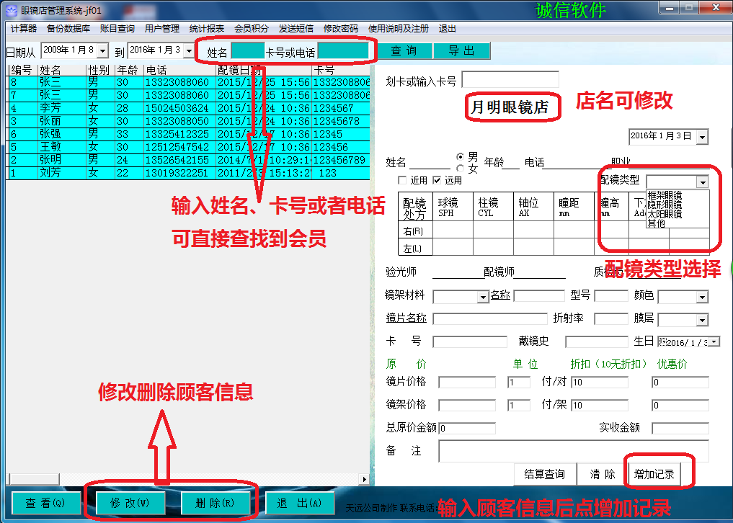
Task: Click the 镜架价格 input field
Action: [x=467, y=405]
